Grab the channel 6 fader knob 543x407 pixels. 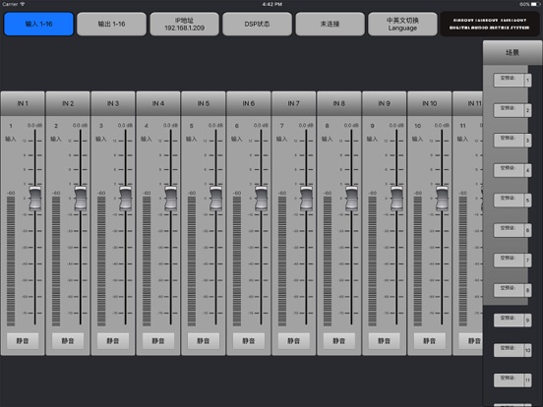(261, 199)
